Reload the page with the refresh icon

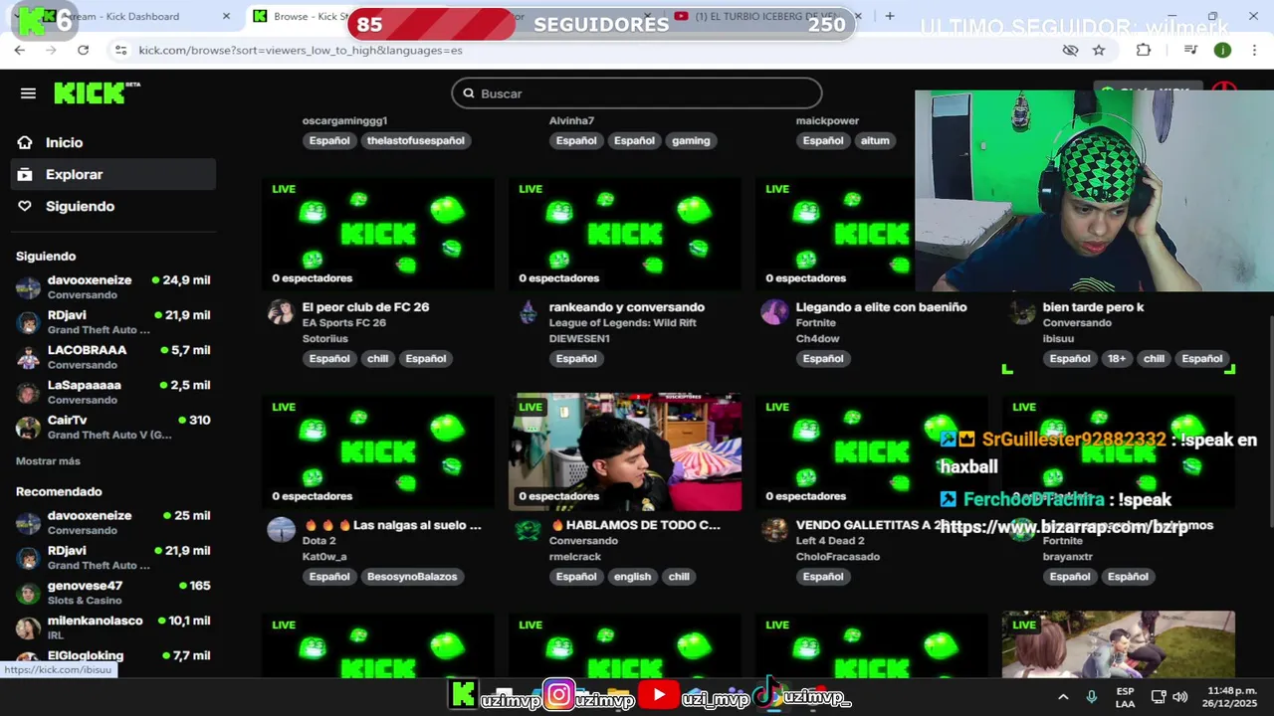(83, 50)
